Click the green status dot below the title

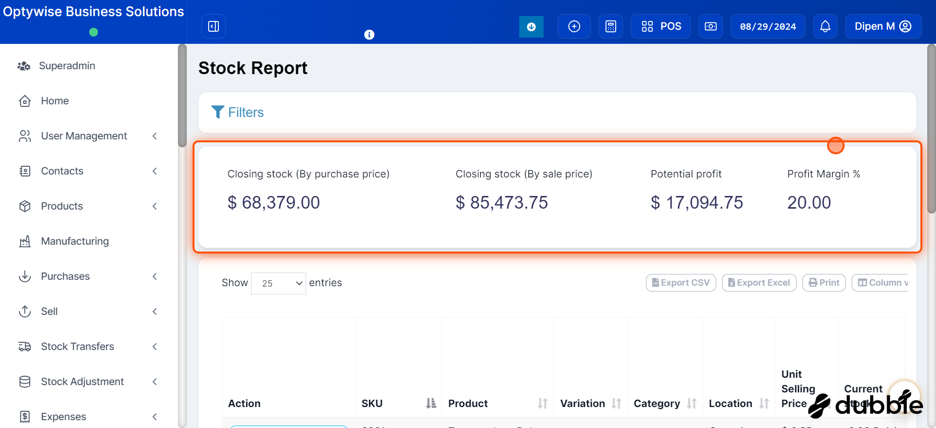click(94, 32)
